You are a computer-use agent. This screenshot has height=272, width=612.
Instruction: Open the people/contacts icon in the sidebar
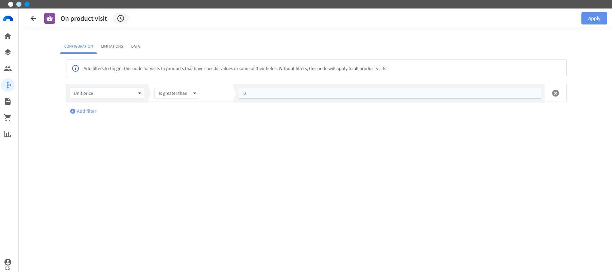pos(8,69)
